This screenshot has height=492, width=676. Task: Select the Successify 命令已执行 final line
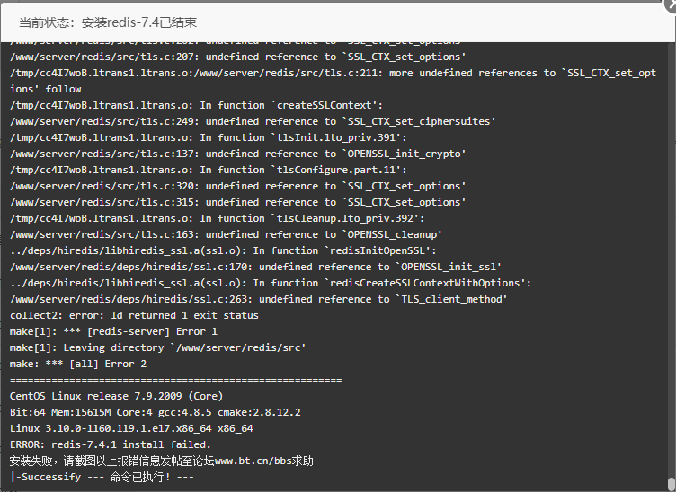pos(102,477)
